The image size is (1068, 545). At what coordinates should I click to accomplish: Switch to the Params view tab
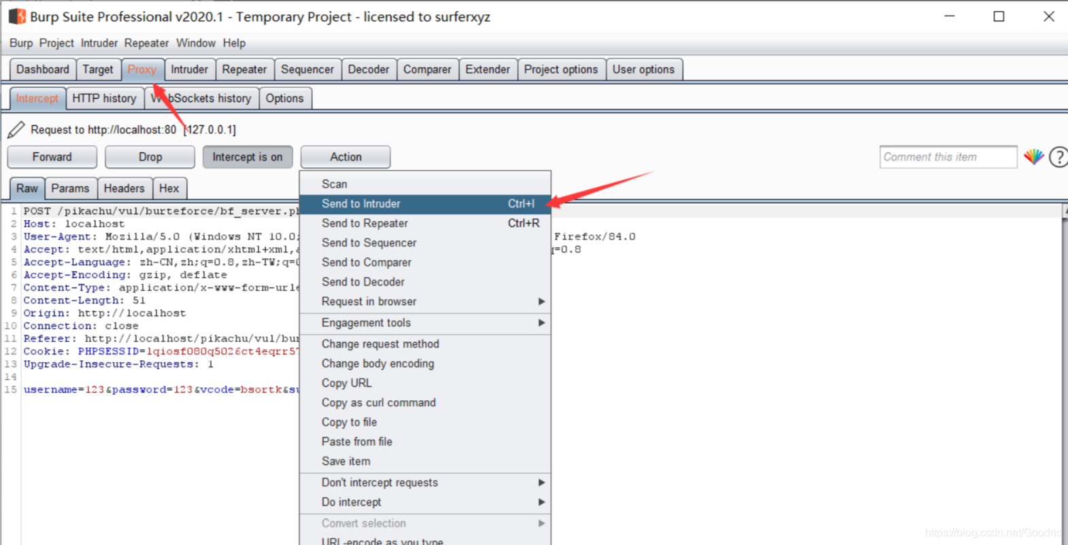pos(70,188)
